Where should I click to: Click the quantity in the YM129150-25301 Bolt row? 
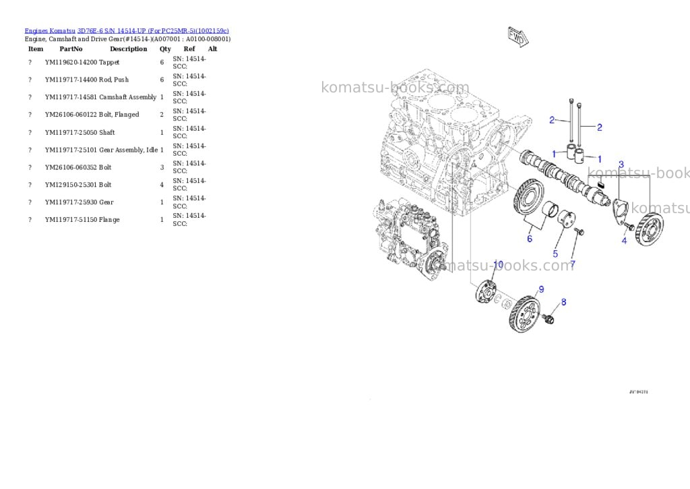(x=162, y=185)
